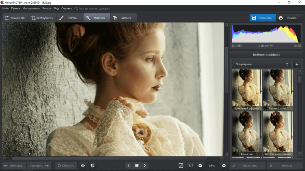
Task: Open the Популярные effects category dropdown
Action: tap(261, 64)
